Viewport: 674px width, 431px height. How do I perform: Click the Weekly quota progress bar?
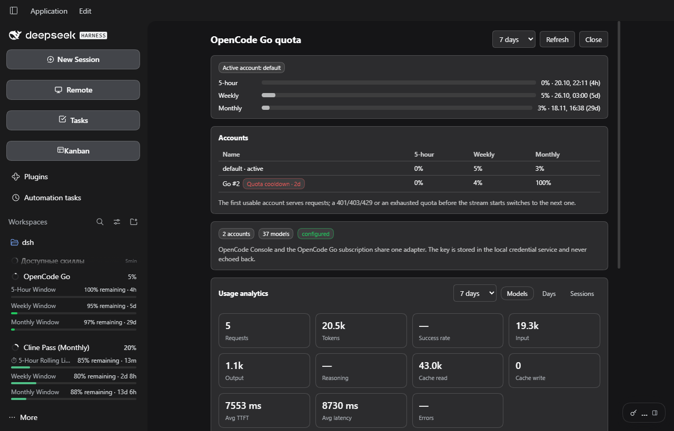[x=399, y=95]
